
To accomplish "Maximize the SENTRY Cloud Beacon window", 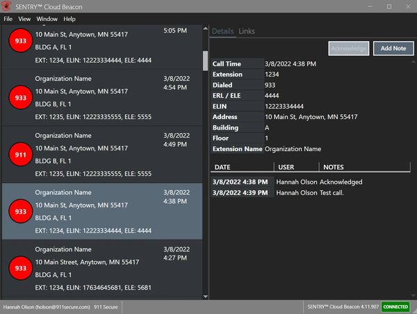I will (x=389, y=7).
